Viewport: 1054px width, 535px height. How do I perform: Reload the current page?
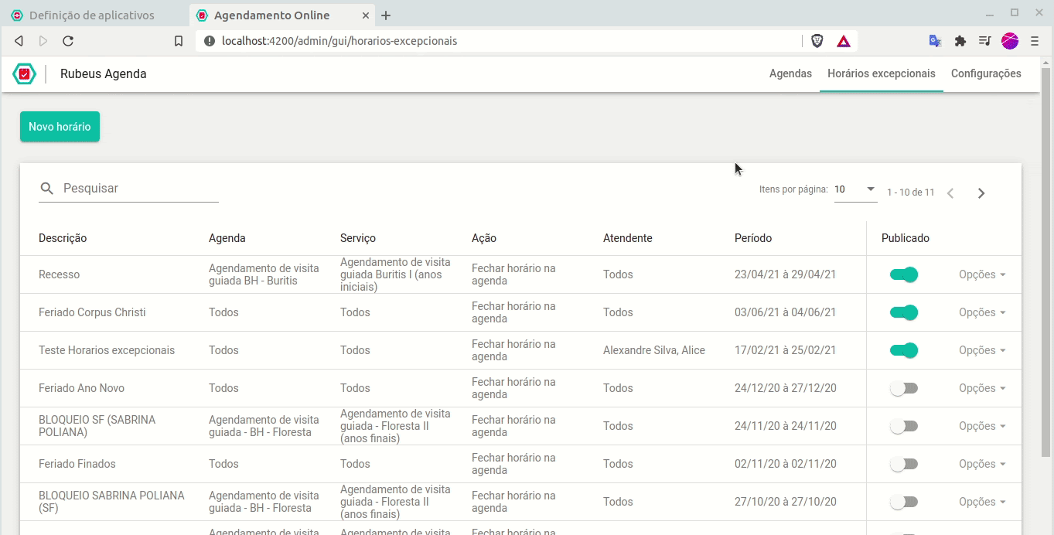point(68,41)
